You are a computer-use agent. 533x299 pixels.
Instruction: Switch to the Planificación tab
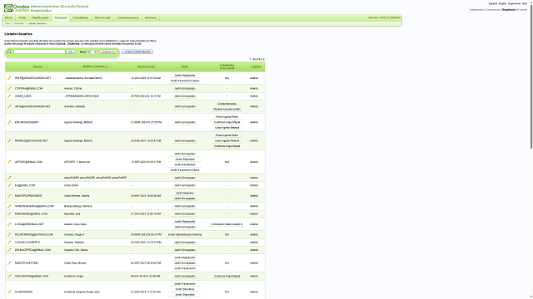point(40,17)
